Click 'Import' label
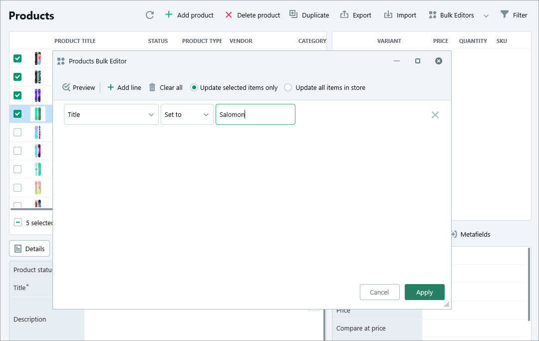539x341 pixels. click(406, 15)
